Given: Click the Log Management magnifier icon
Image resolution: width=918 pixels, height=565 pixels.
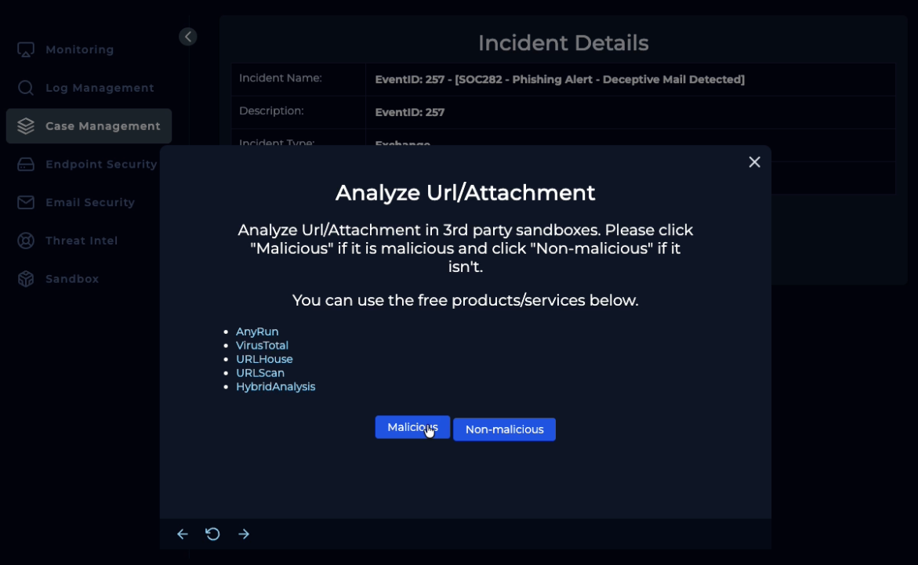Looking at the screenshot, I should coord(26,88).
